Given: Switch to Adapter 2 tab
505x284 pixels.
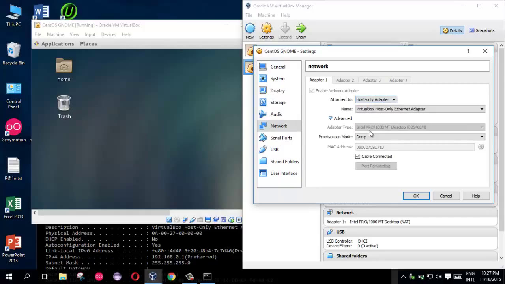Looking at the screenshot, I should coord(345,80).
